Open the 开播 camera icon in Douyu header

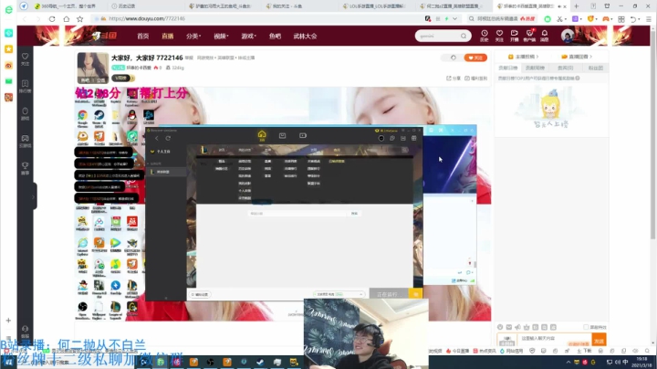pos(514,36)
